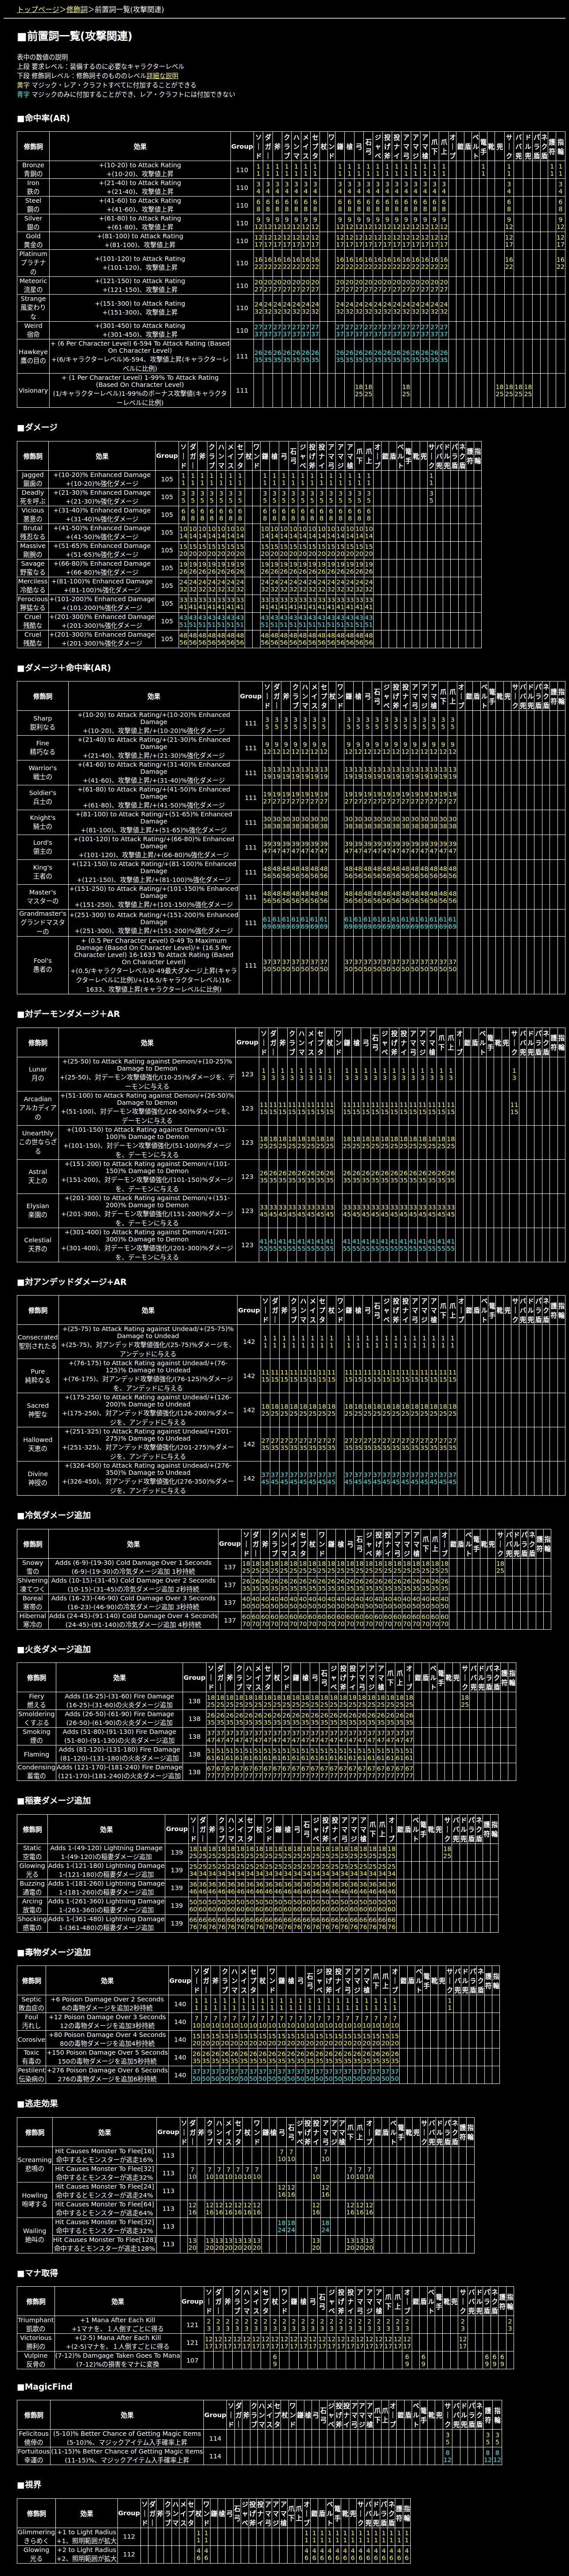The width and height of the screenshot is (569, 2576).
Task: Click the 毒物ダメージ追加 section heading
Action: point(54,1952)
